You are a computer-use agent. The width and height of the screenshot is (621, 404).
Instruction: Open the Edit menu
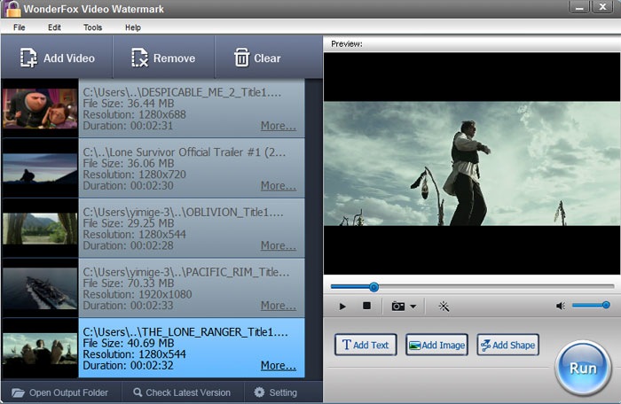pos(54,27)
